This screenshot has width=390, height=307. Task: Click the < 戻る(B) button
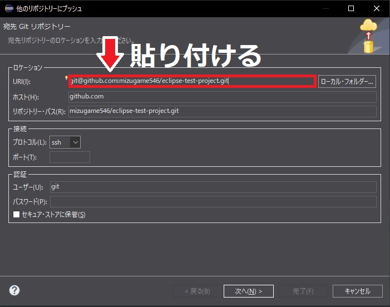[191, 291]
